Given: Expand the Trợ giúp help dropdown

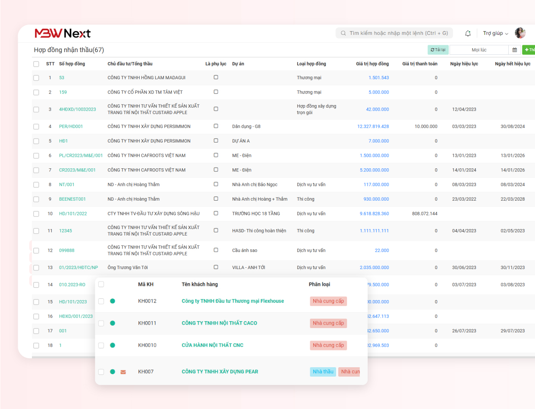Looking at the screenshot, I should [495, 33].
